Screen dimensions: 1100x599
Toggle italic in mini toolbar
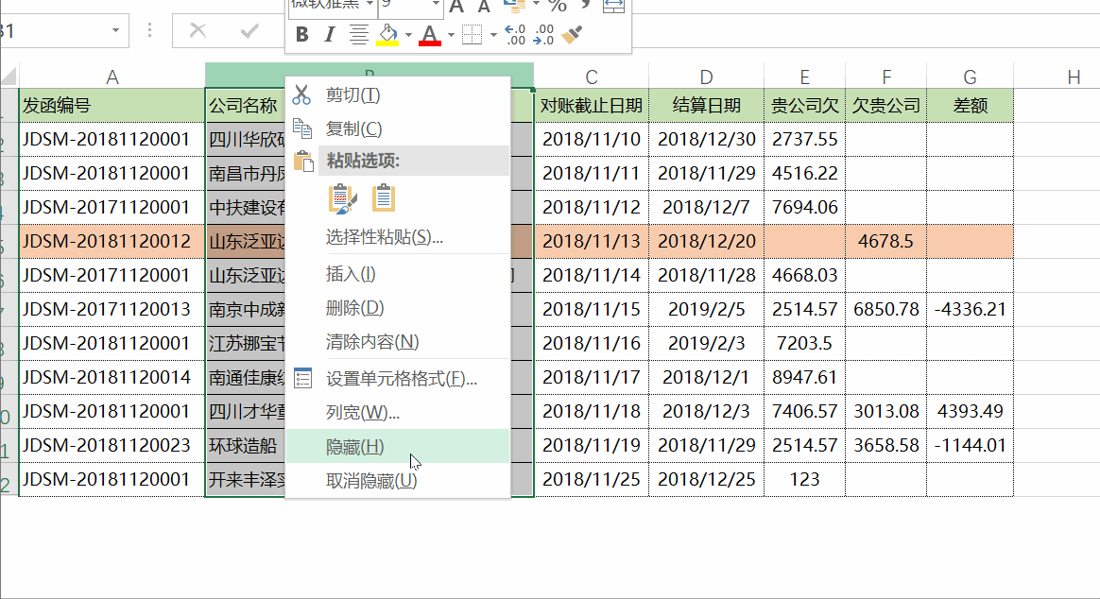click(329, 34)
